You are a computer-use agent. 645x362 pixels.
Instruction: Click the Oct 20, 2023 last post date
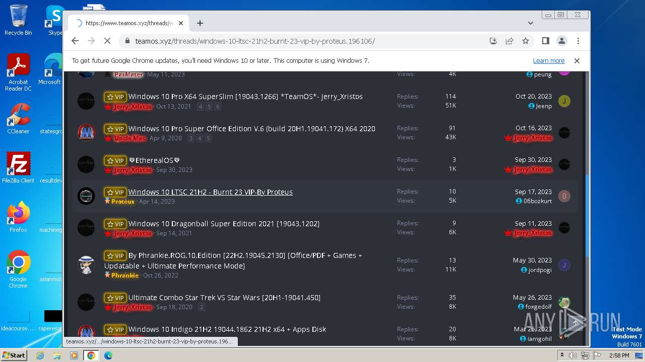[x=534, y=97]
